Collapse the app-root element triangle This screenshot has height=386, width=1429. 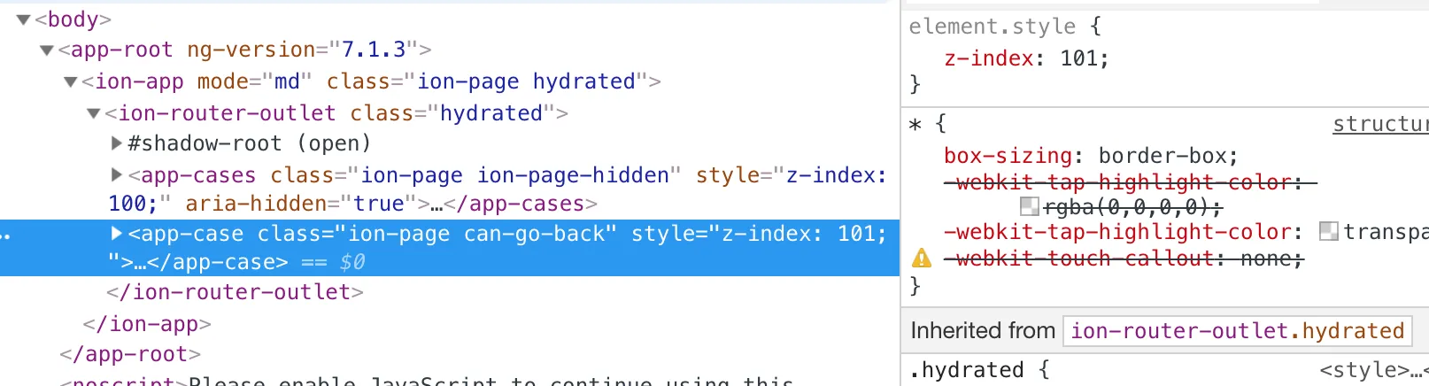tap(47, 50)
